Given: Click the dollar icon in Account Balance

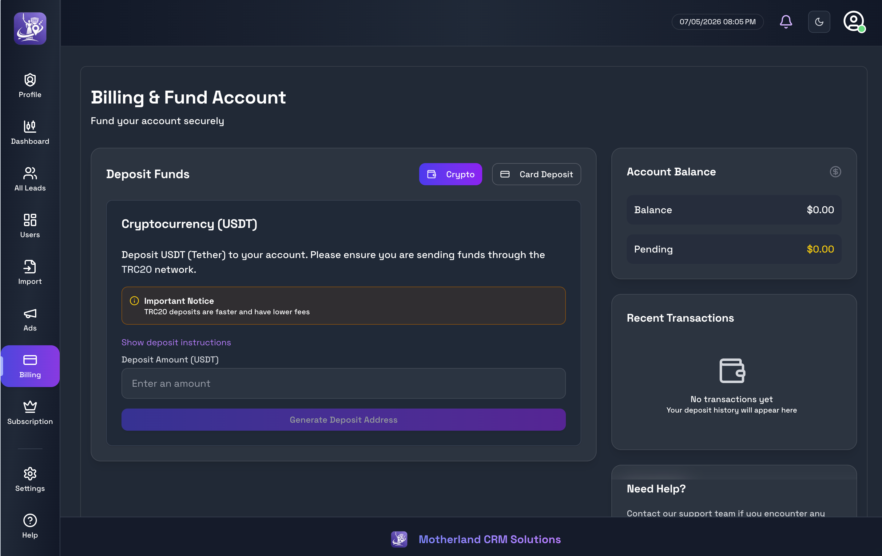Looking at the screenshot, I should tap(835, 171).
